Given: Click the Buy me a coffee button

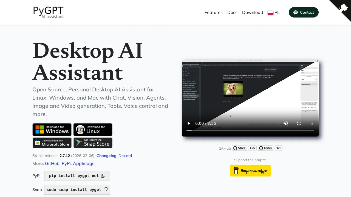Looking at the screenshot, I should [250, 171].
